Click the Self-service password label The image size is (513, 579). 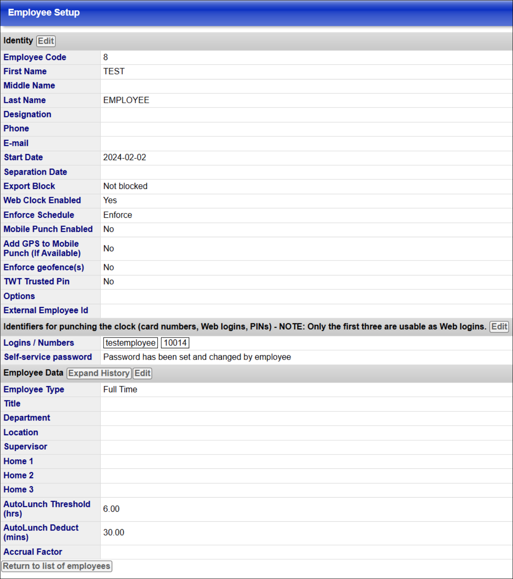pos(48,357)
